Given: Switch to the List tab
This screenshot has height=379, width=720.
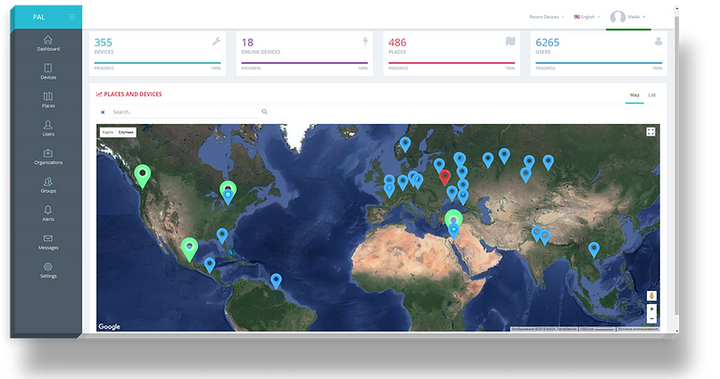Looking at the screenshot, I should click(x=651, y=95).
